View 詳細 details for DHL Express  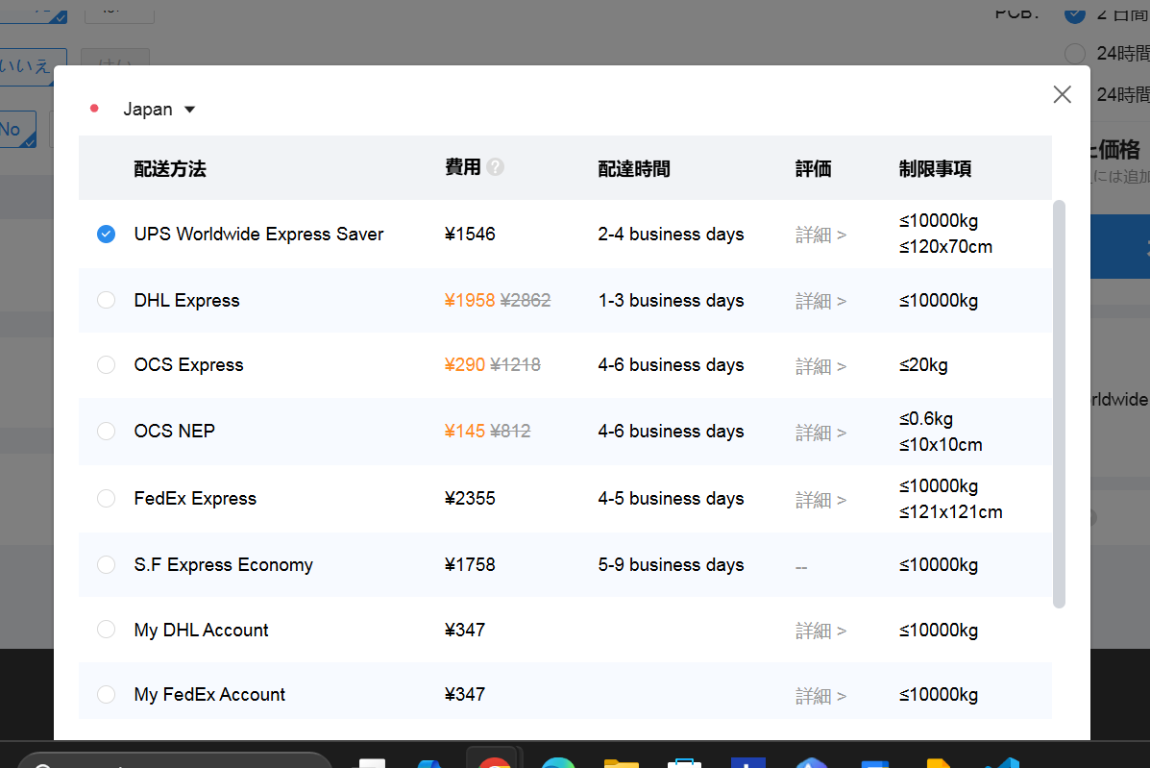coord(820,301)
